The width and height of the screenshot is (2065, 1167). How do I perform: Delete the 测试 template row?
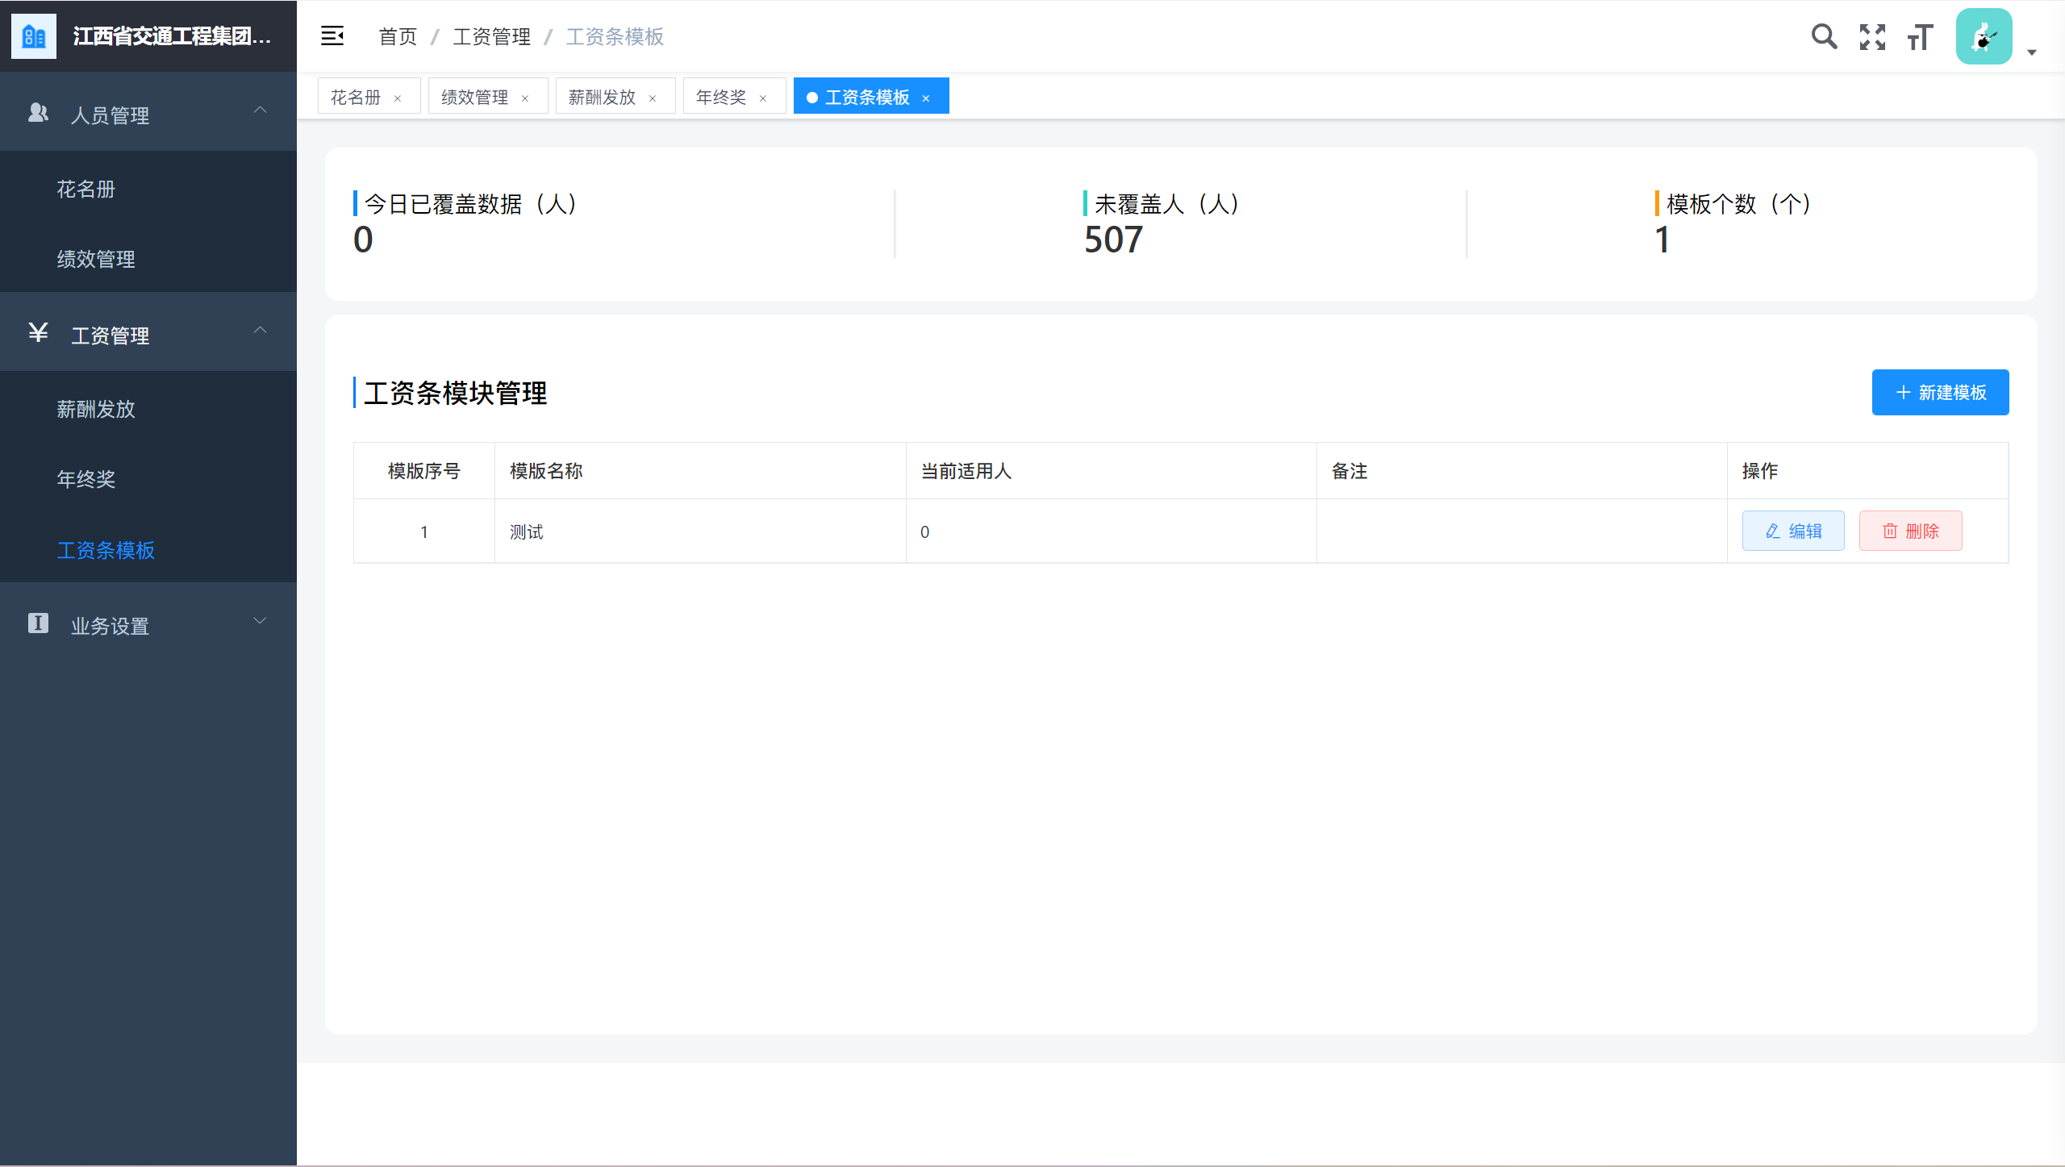pyautogui.click(x=1910, y=531)
